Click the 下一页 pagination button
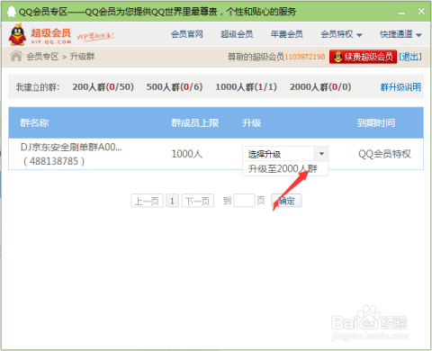Viewport: 432px width, 351px height. click(x=198, y=201)
